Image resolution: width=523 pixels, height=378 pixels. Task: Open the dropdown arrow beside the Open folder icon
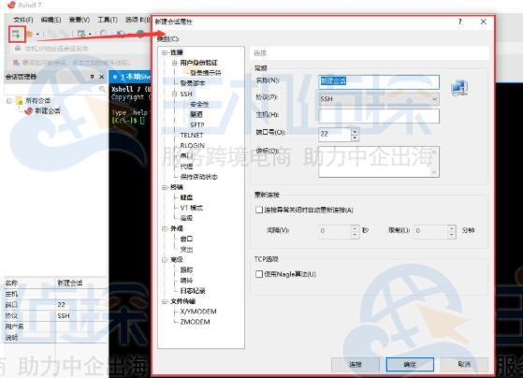(37, 35)
